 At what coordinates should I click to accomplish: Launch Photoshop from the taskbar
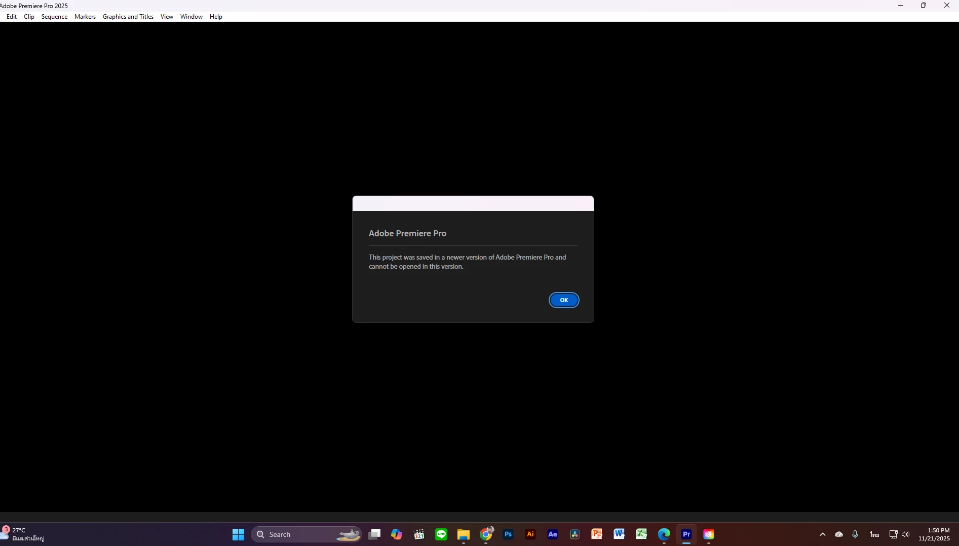508,534
